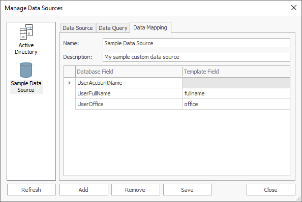Click the empty Template Field cell for UserAccountName
302x202 pixels.
(x=236, y=83)
